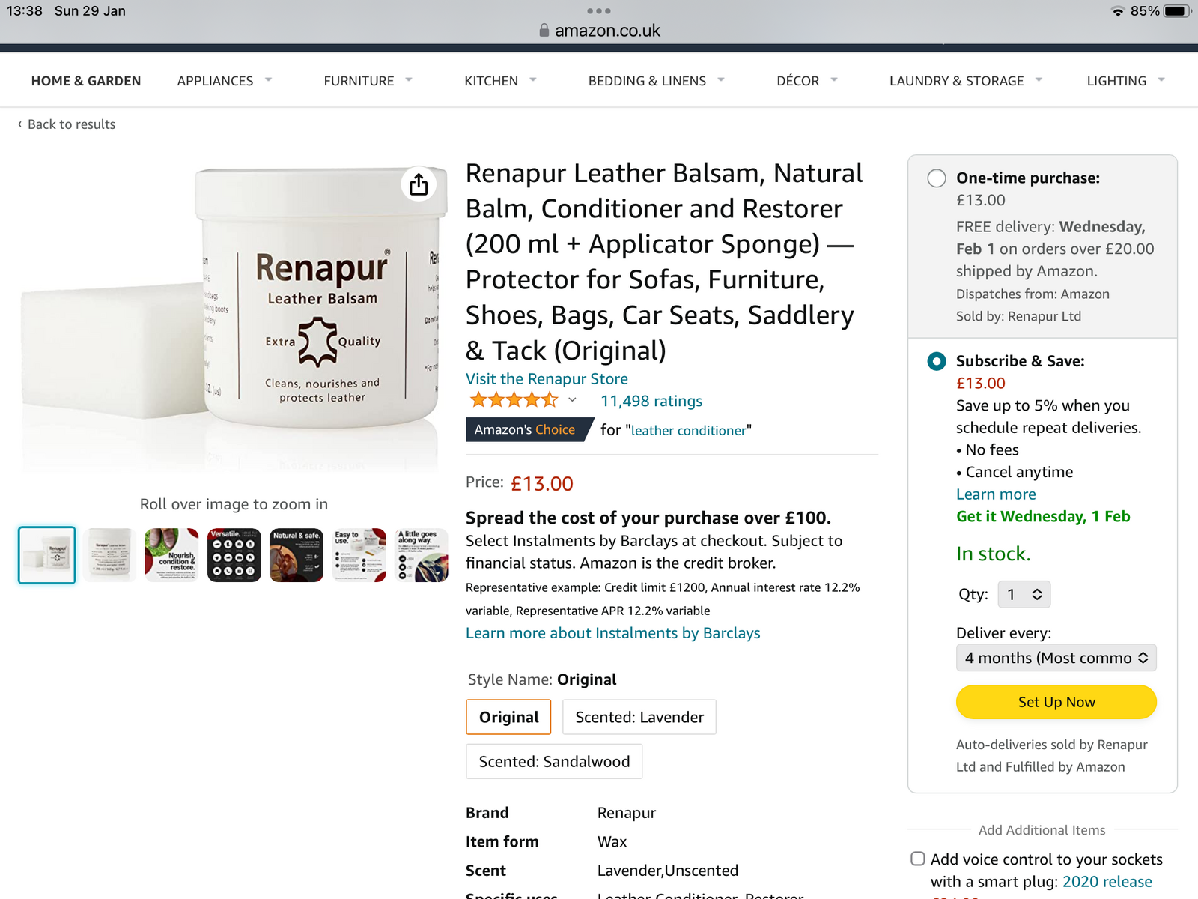1198x899 pixels.
Task: View the Nourish, condition & restore thumbnail
Action: (x=171, y=555)
